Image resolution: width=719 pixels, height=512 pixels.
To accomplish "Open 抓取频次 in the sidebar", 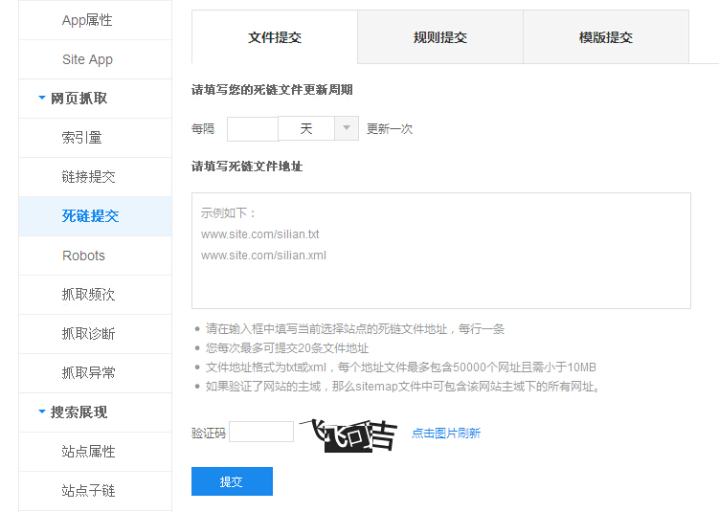I will pyautogui.click(x=88, y=295).
